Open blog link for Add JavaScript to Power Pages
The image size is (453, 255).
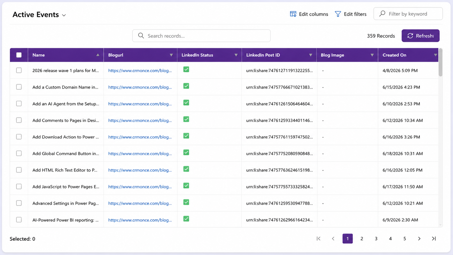[140, 187]
